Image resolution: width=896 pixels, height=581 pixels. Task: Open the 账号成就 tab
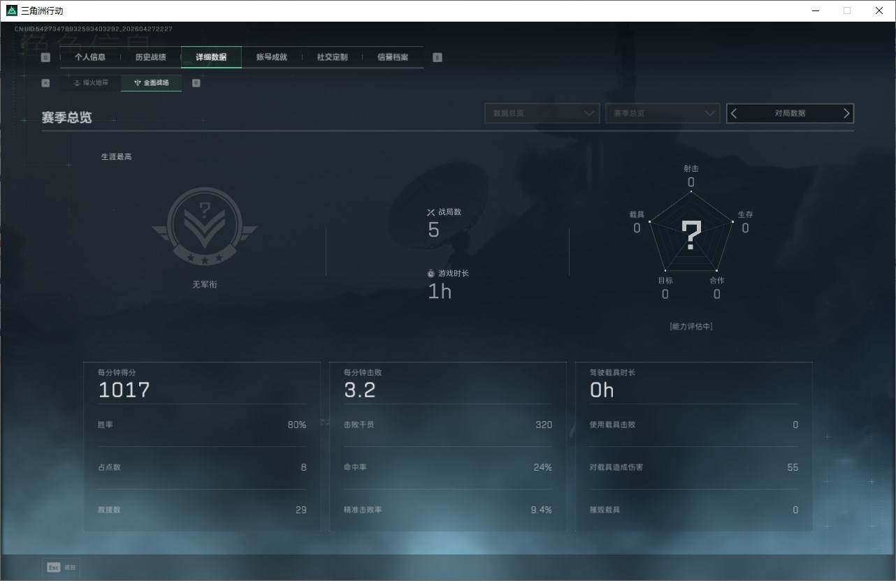272,57
